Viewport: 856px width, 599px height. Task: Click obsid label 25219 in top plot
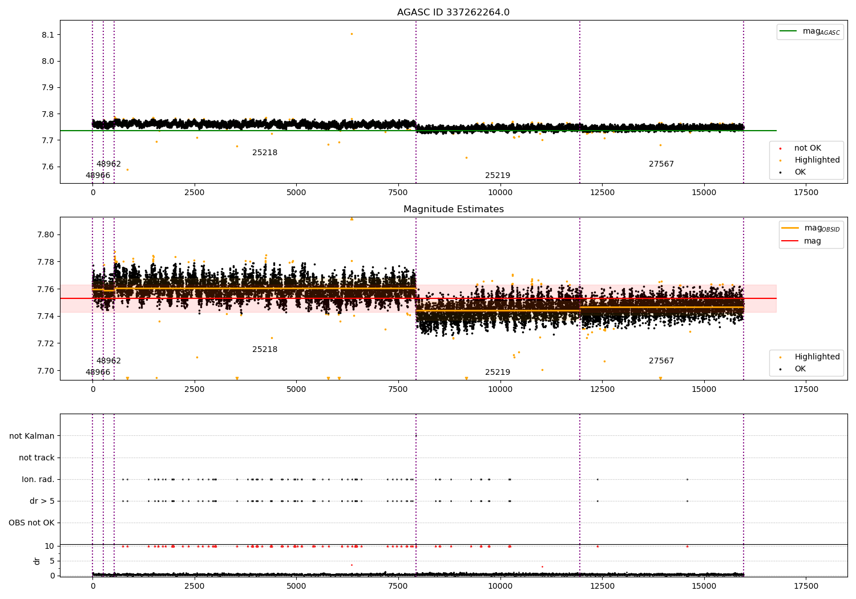[498, 176]
